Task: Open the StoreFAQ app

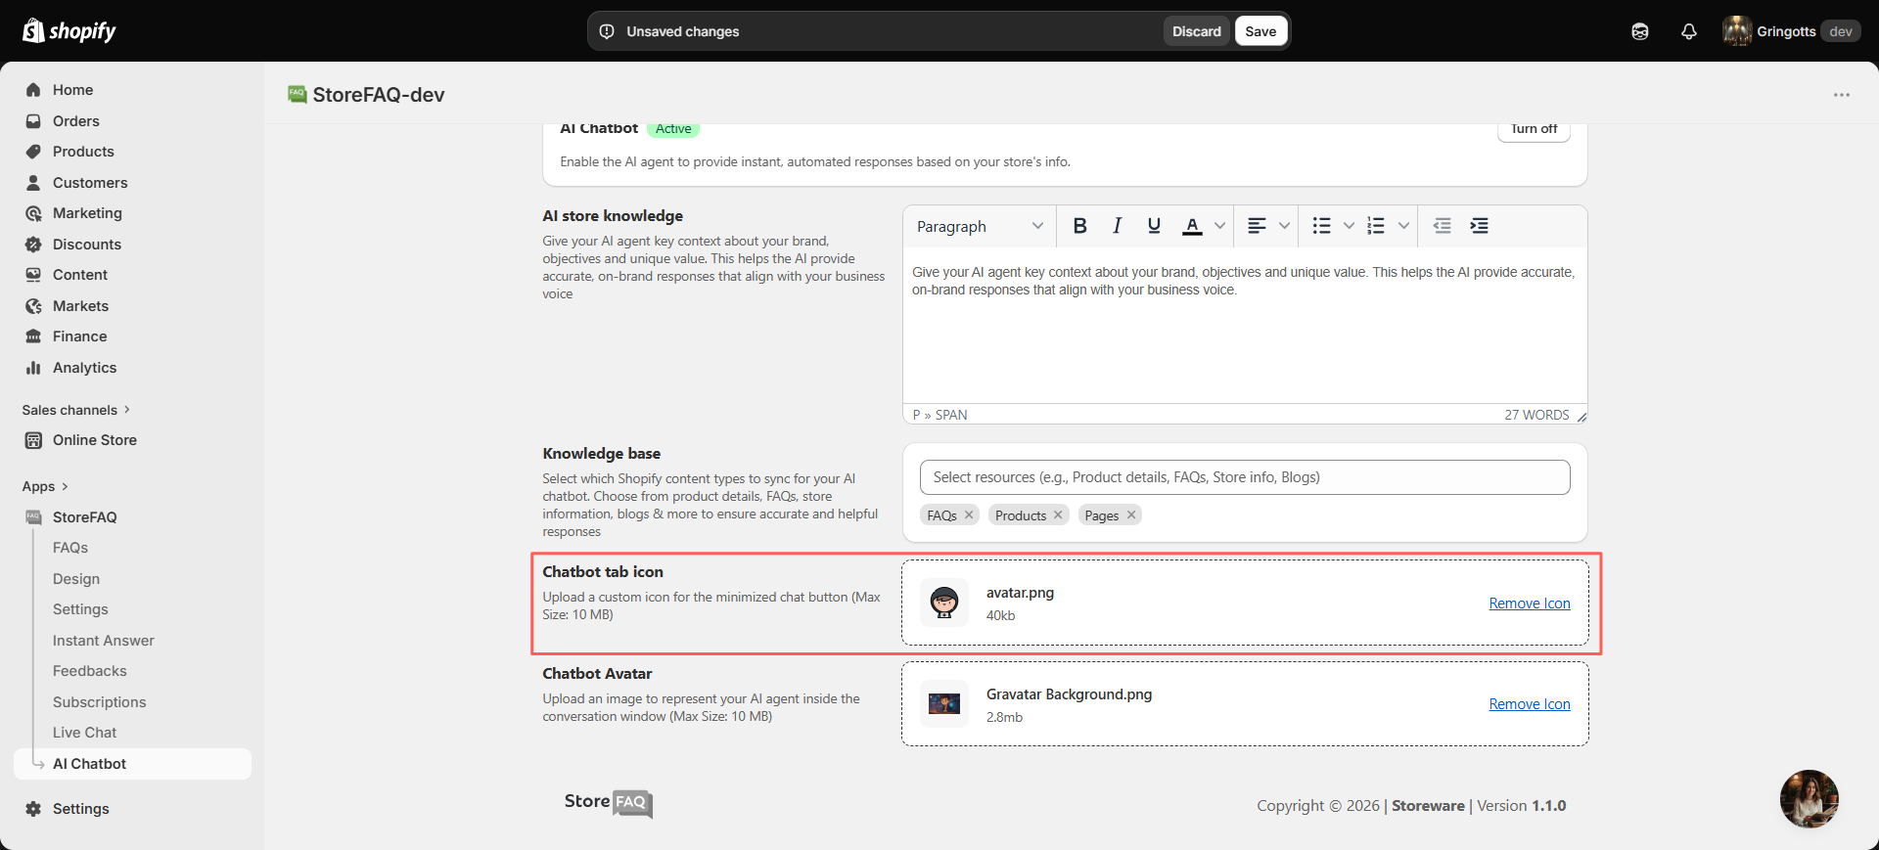Action: [132, 517]
